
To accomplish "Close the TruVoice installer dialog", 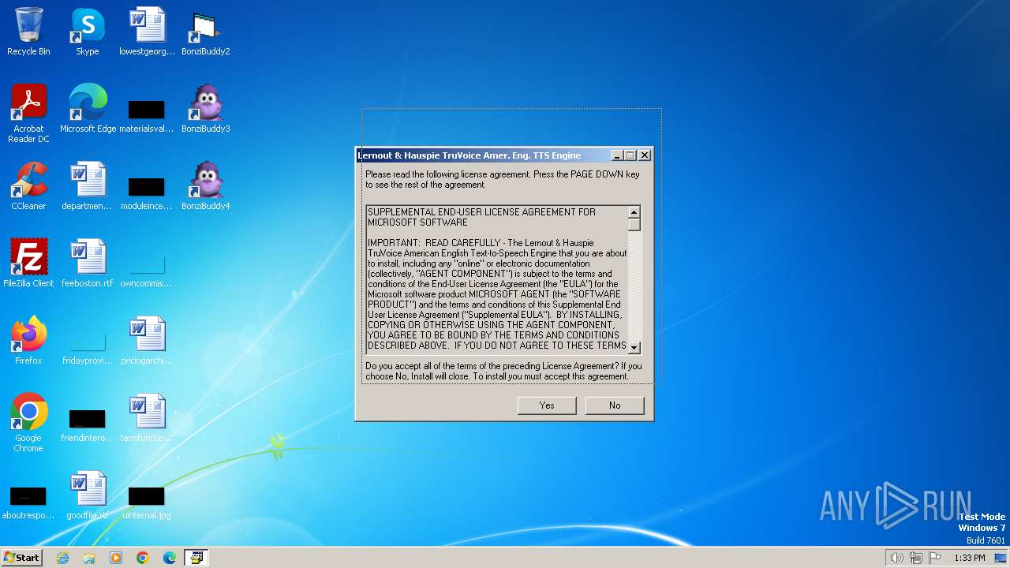I will pyautogui.click(x=645, y=155).
